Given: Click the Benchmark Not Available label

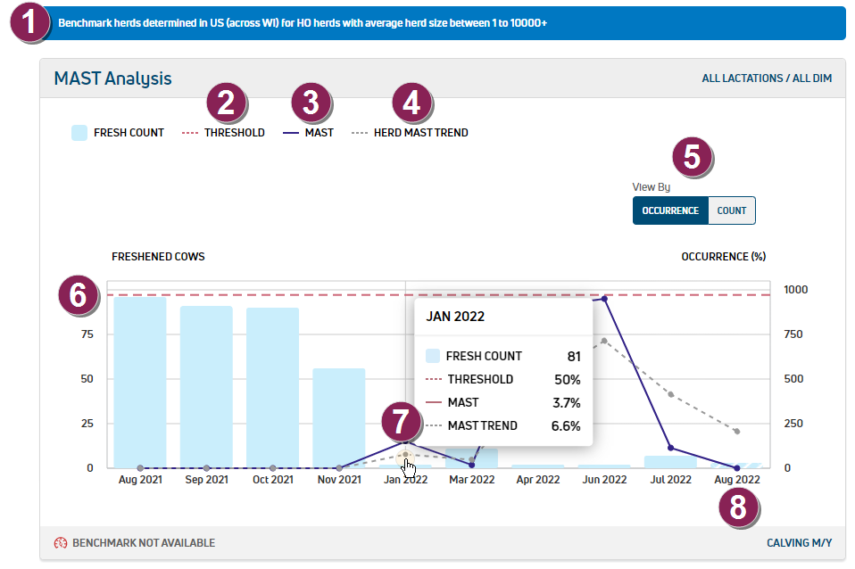Looking at the screenshot, I should (143, 542).
